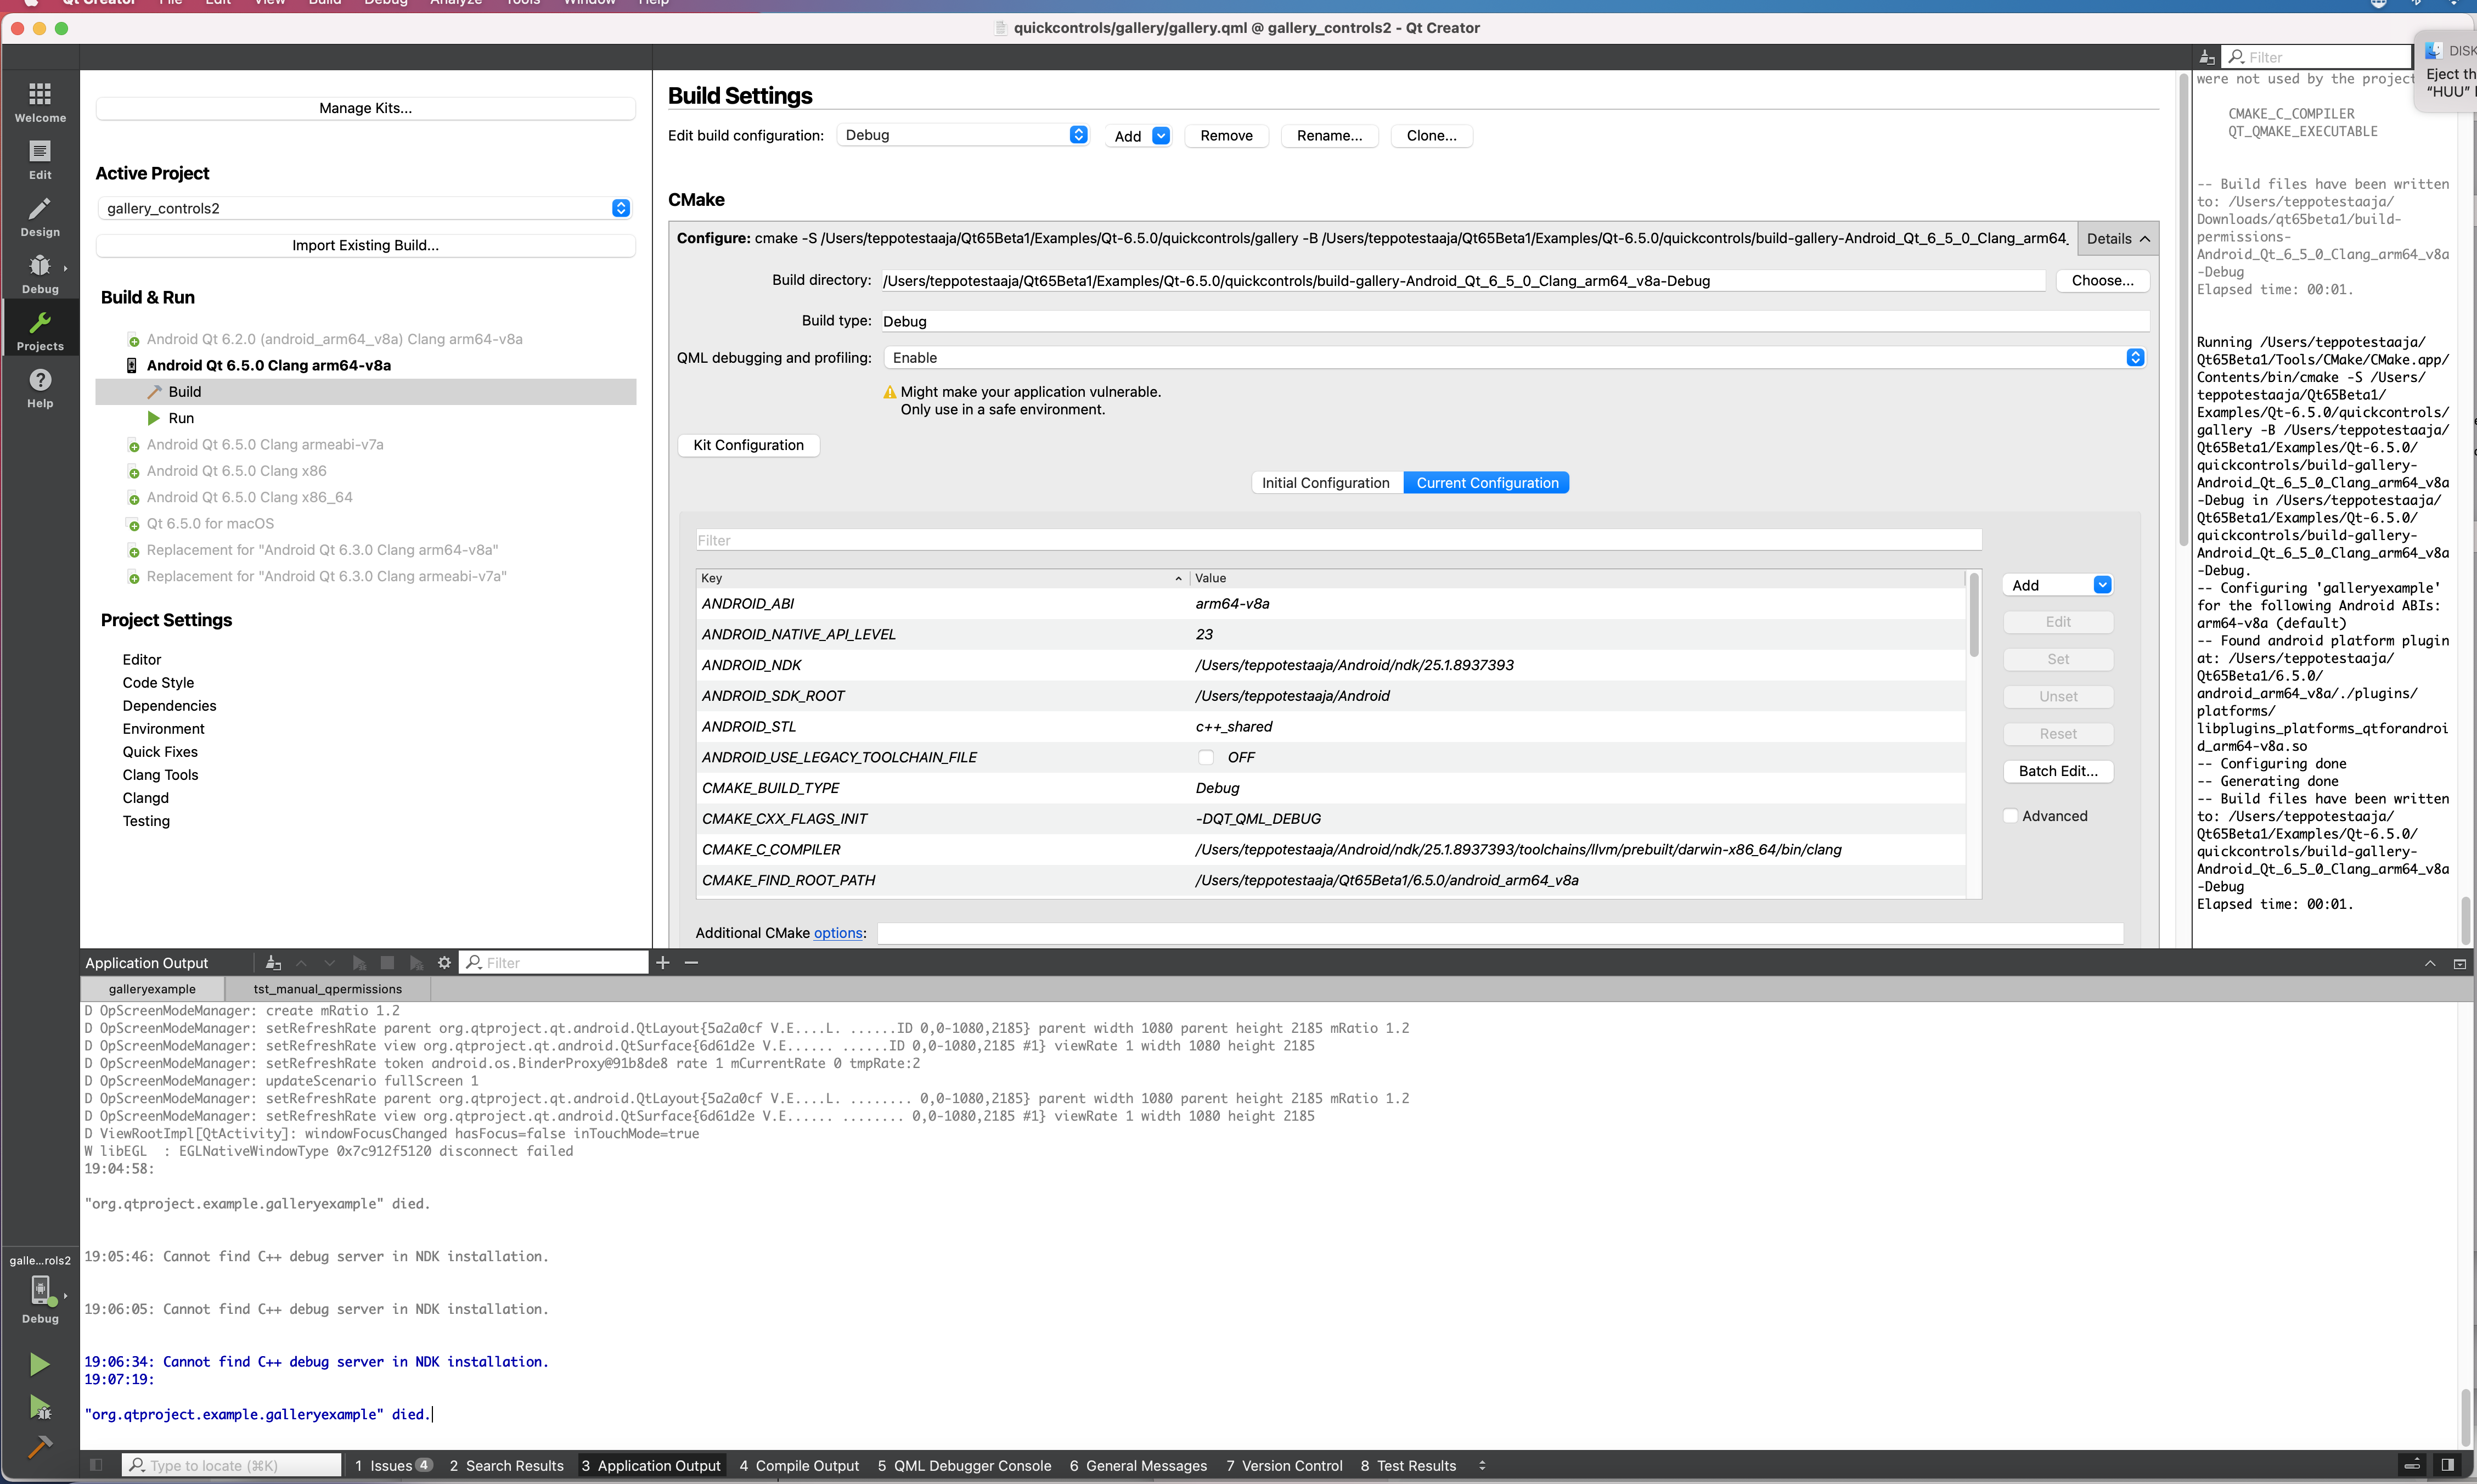Open Compile Output pane

(x=798, y=1466)
